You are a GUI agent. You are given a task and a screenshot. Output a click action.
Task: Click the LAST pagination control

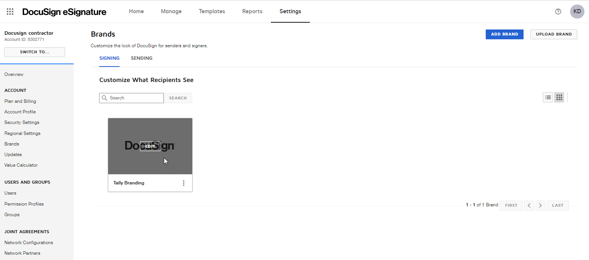pyautogui.click(x=558, y=205)
